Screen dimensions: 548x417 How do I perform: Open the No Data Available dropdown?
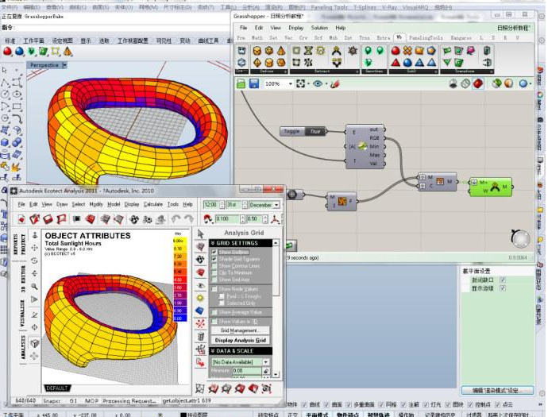[x=265, y=362]
